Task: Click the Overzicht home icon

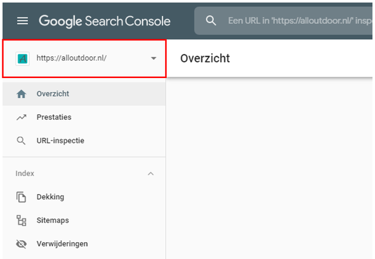Action: [21, 94]
